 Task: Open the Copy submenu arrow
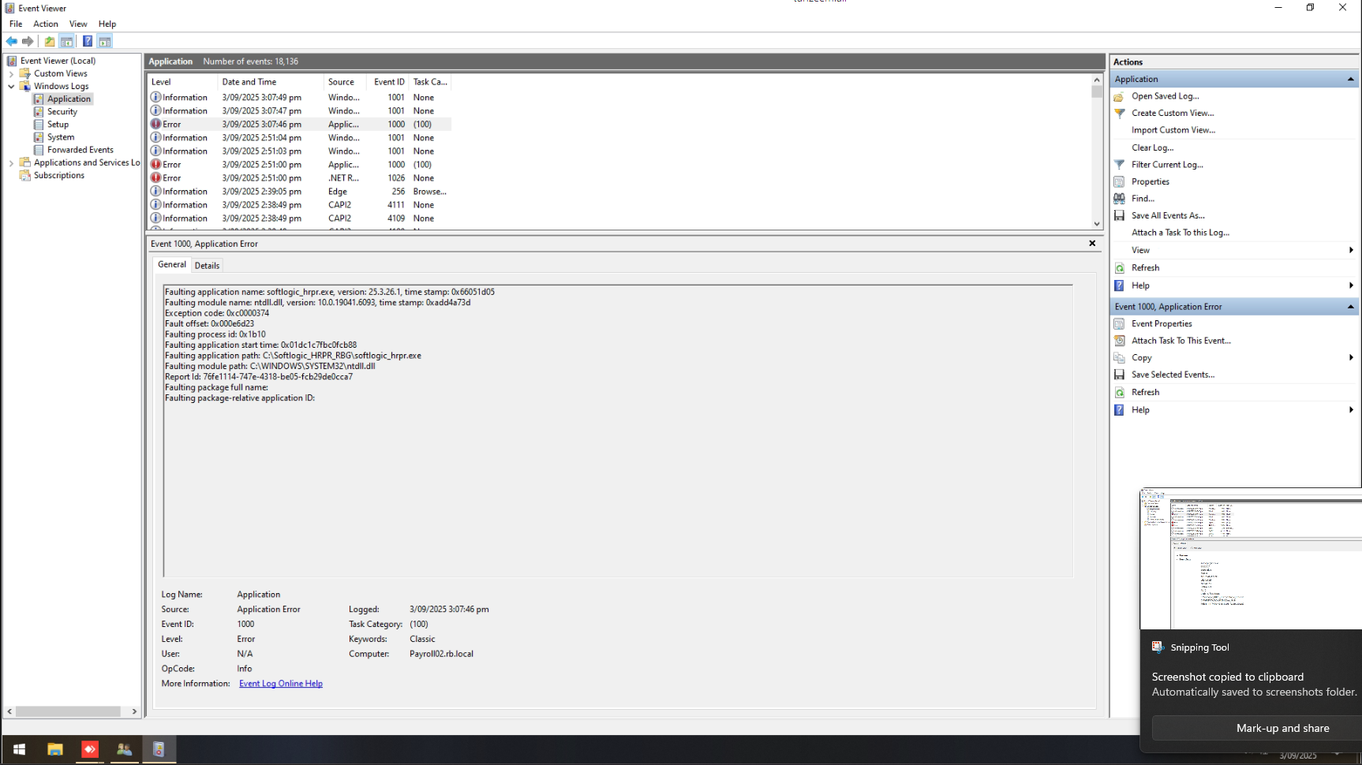1351,358
